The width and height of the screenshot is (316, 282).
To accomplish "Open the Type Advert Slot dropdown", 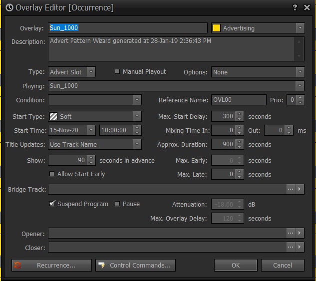I will pos(90,72).
